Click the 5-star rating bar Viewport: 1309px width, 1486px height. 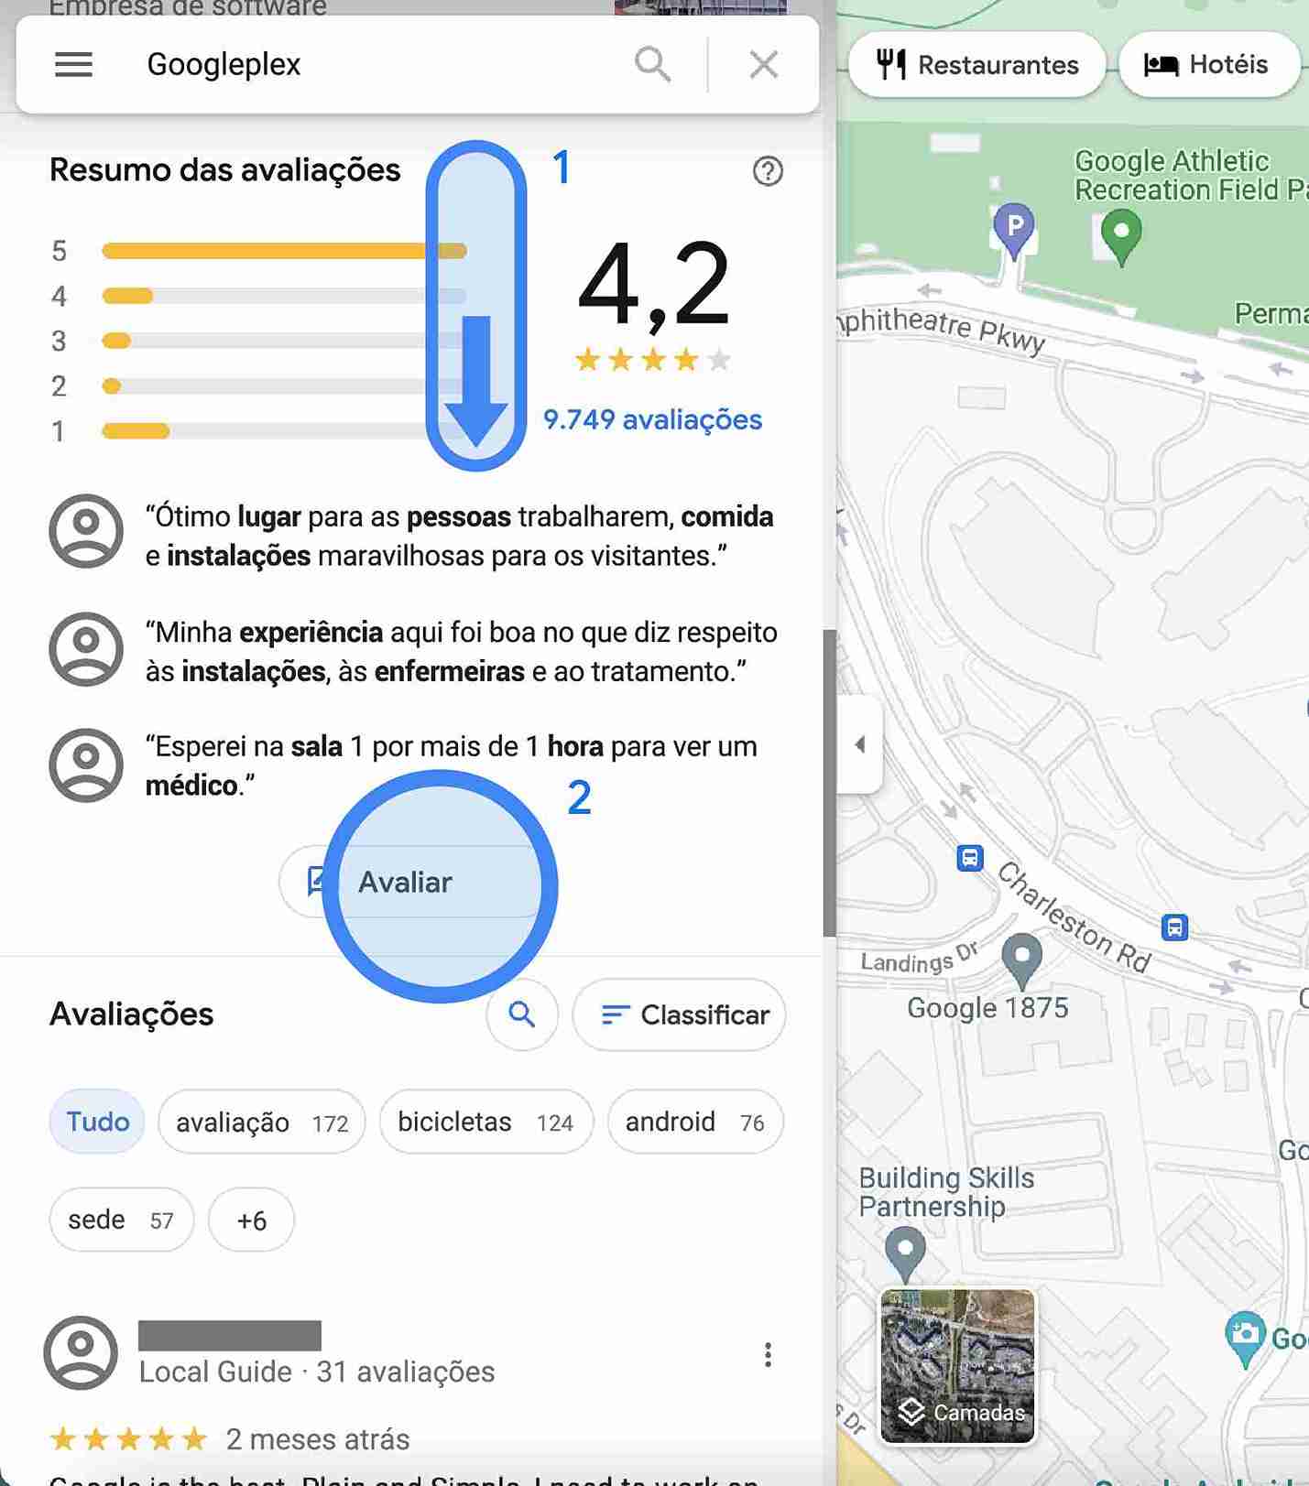(x=284, y=251)
